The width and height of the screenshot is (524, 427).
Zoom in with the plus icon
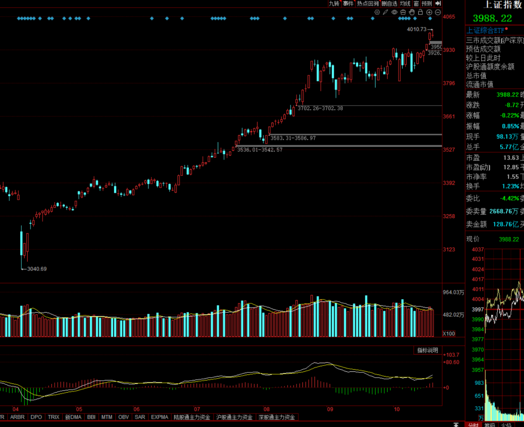pos(429,12)
